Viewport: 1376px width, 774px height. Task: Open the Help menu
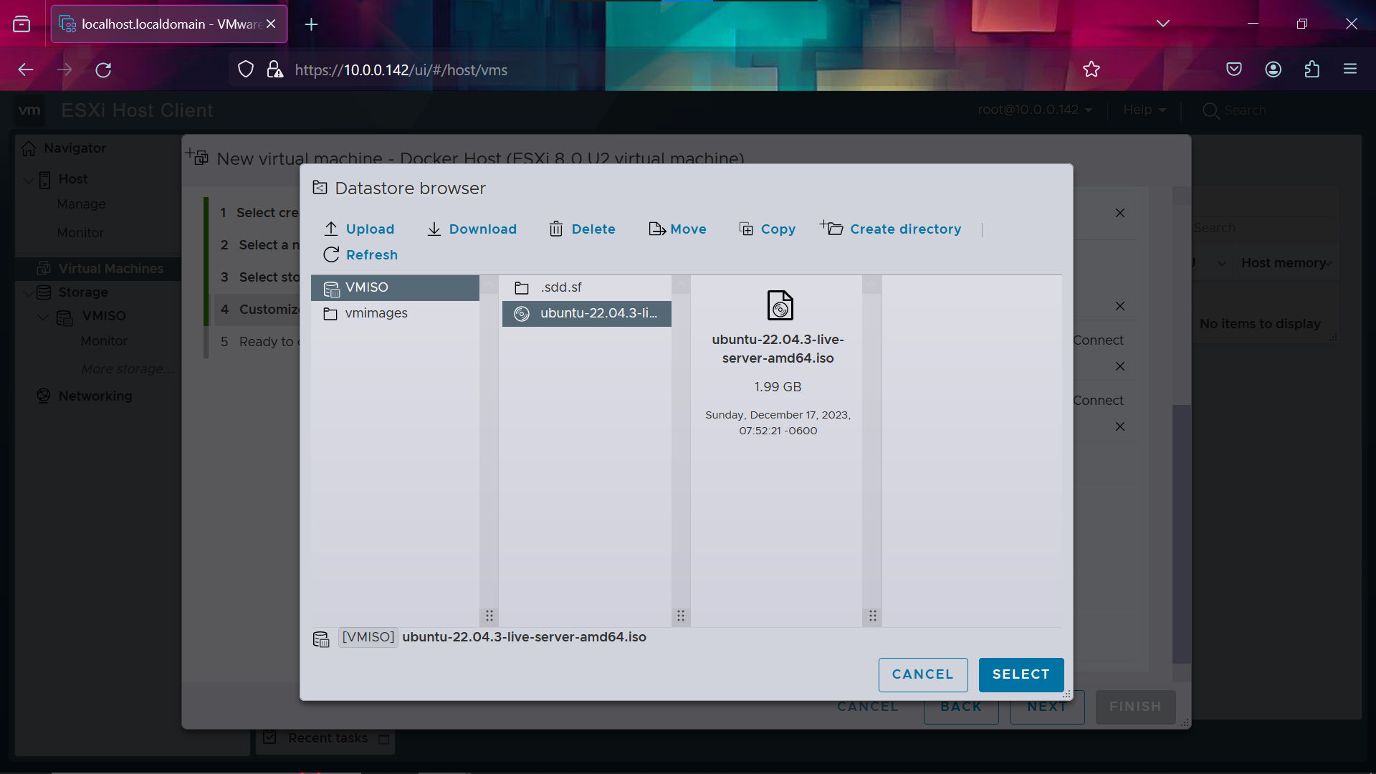[1145, 110]
